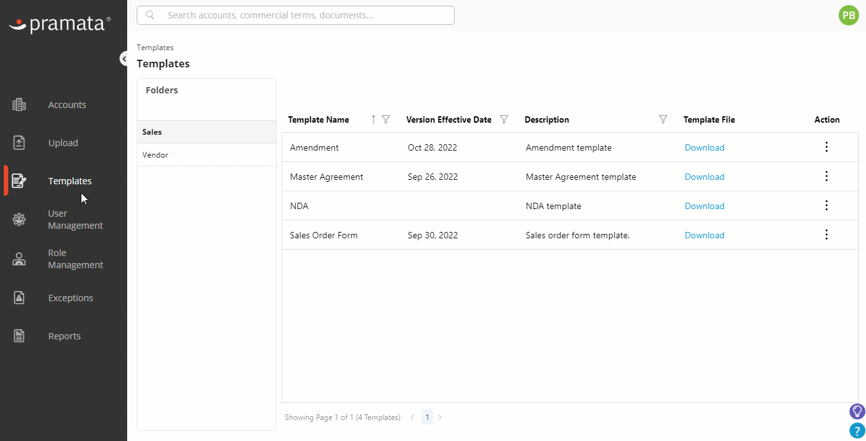The height and width of the screenshot is (441, 866).
Task: Click the Version Effective Date header
Action: pos(449,119)
